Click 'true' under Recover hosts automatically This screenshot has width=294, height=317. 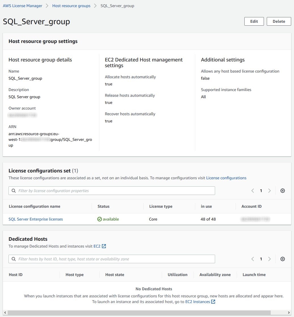108,121
